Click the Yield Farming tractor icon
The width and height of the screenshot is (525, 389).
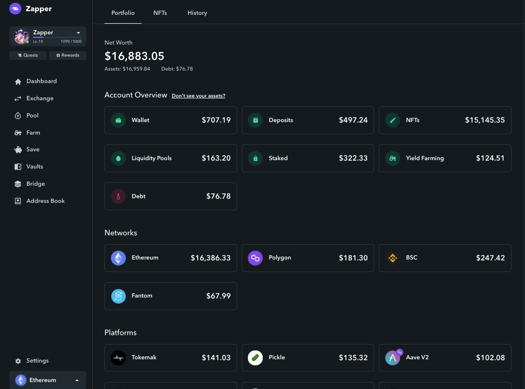click(392, 158)
